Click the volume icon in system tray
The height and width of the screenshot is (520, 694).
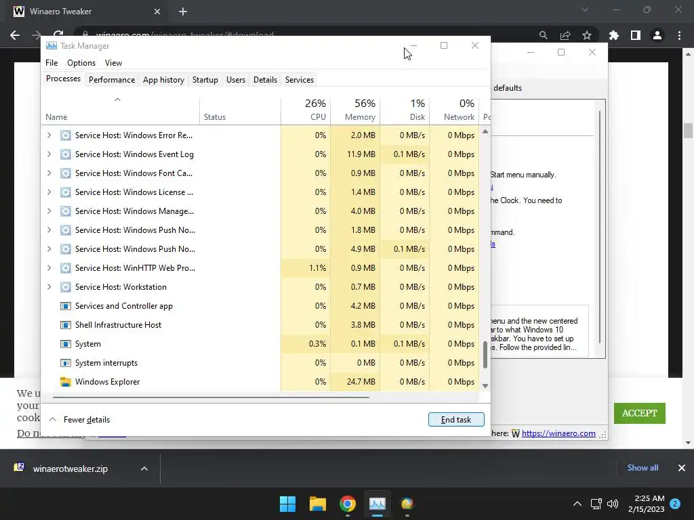coord(613,504)
